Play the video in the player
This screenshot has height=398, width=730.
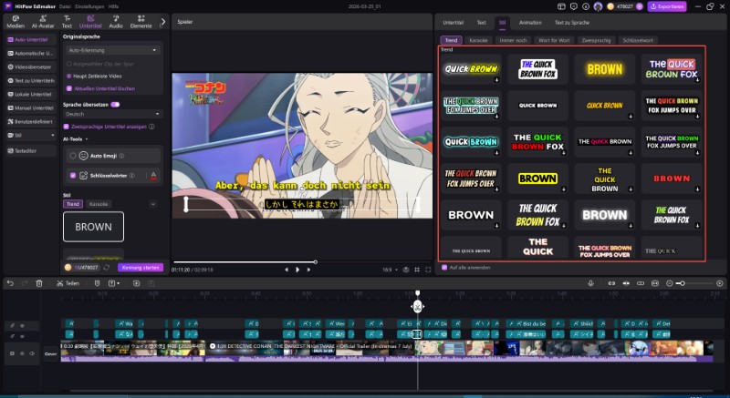297,270
